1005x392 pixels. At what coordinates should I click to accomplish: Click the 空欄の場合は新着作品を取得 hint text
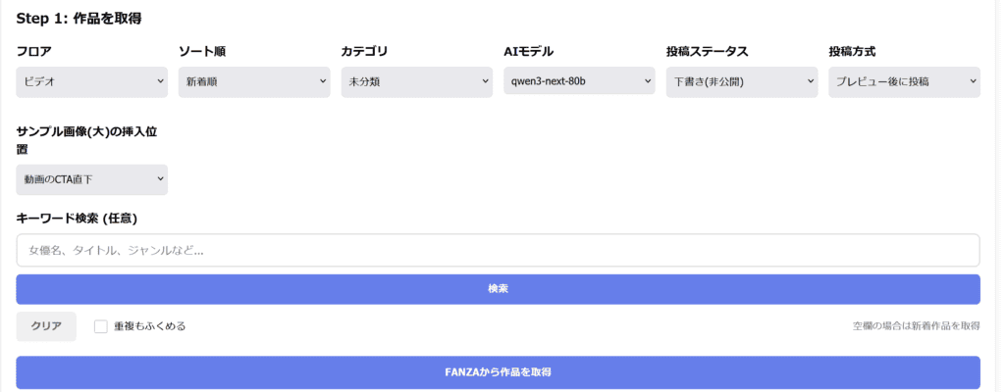point(916,326)
